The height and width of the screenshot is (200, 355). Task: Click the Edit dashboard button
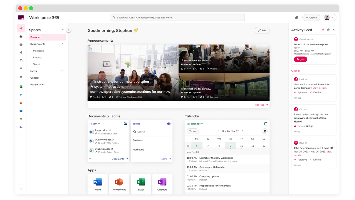pyautogui.click(x=262, y=30)
